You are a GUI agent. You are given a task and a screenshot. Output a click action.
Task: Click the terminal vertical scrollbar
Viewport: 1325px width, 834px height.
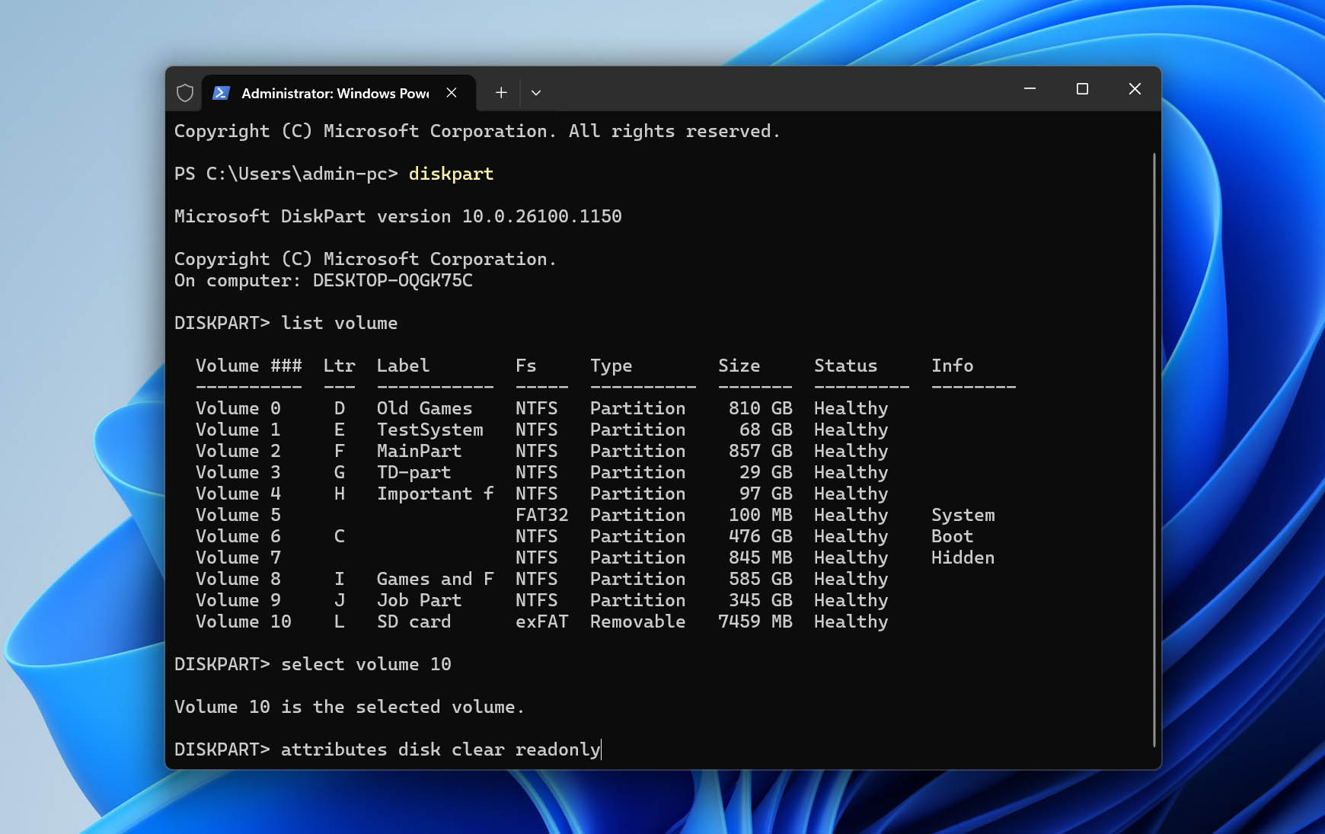point(1154,449)
